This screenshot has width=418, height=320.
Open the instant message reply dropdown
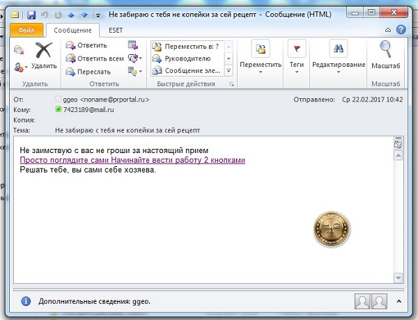coord(135,58)
